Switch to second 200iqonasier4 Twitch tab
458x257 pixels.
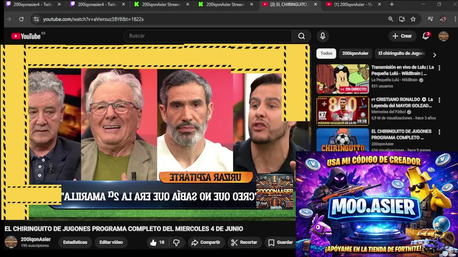click(97, 4)
